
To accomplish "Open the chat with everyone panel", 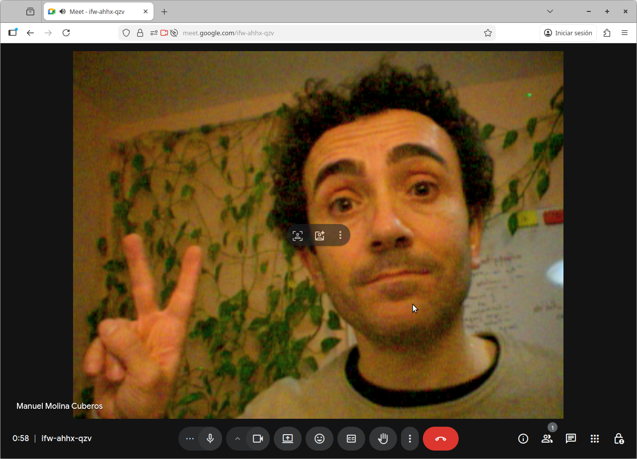I will click(x=571, y=439).
